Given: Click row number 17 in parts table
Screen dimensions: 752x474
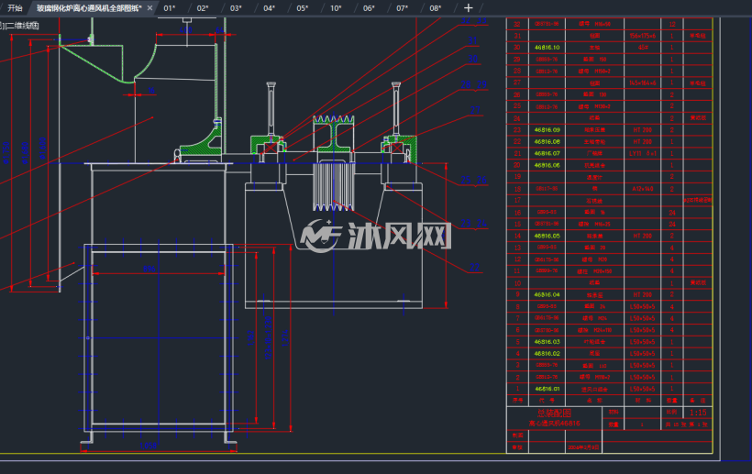Looking at the screenshot, I should (517, 201).
